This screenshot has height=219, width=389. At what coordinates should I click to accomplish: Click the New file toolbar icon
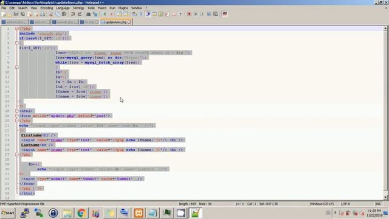pyautogui.click(x=4, y=14)
